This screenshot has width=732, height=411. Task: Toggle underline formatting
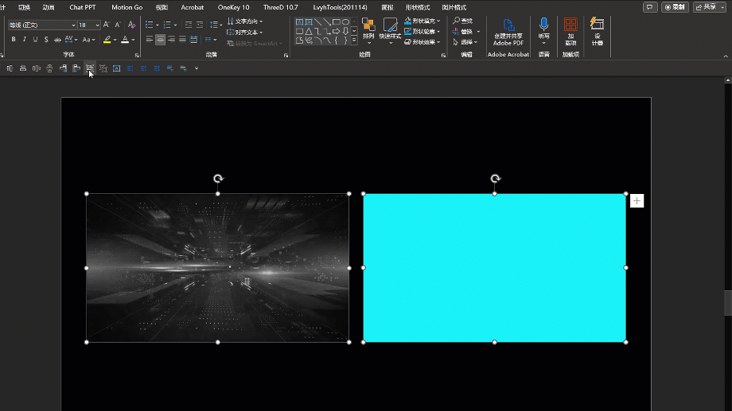tap(35, 40)
